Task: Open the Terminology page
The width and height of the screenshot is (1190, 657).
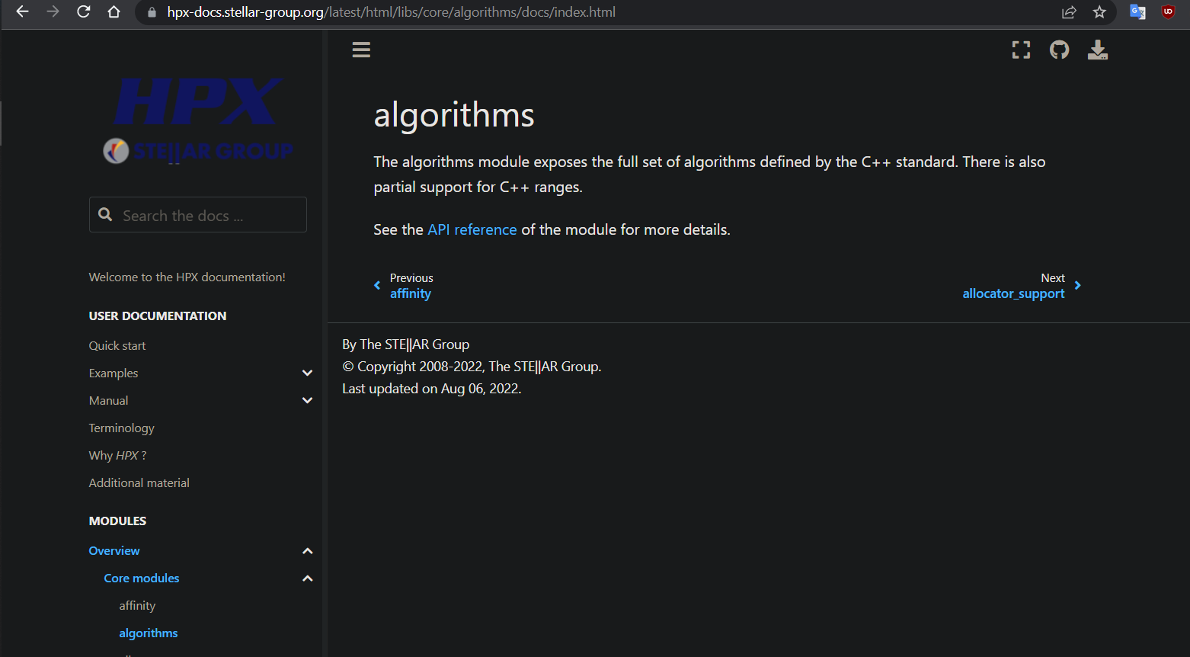Action: tap(121, 428)
